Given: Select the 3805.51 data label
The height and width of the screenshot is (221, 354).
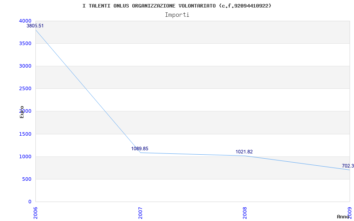Looking at the screenshot, I should click(35, 26).
